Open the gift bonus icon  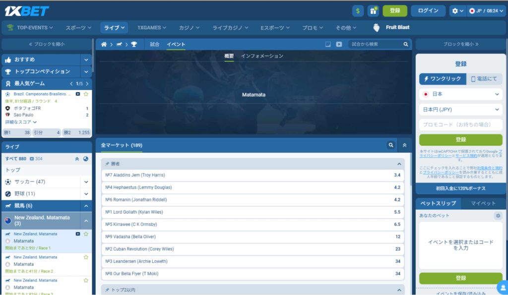tap(373, 11)
